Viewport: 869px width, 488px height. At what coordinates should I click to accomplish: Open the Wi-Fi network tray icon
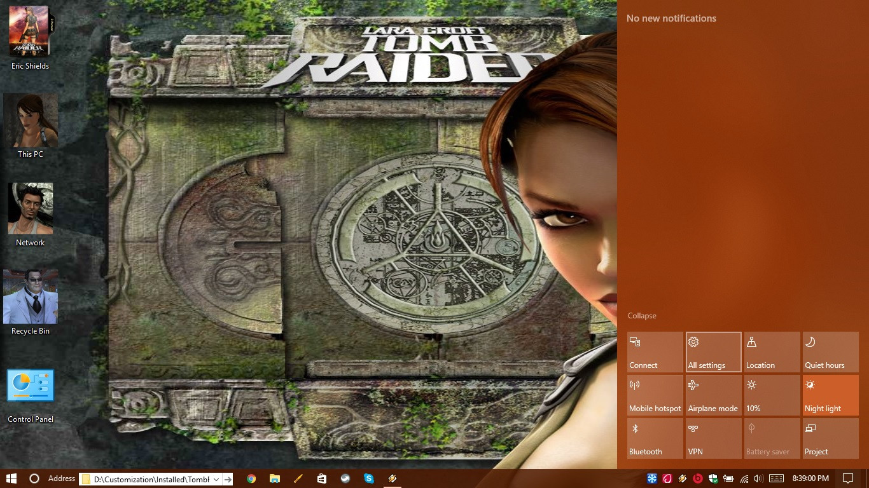pos(744,478)
